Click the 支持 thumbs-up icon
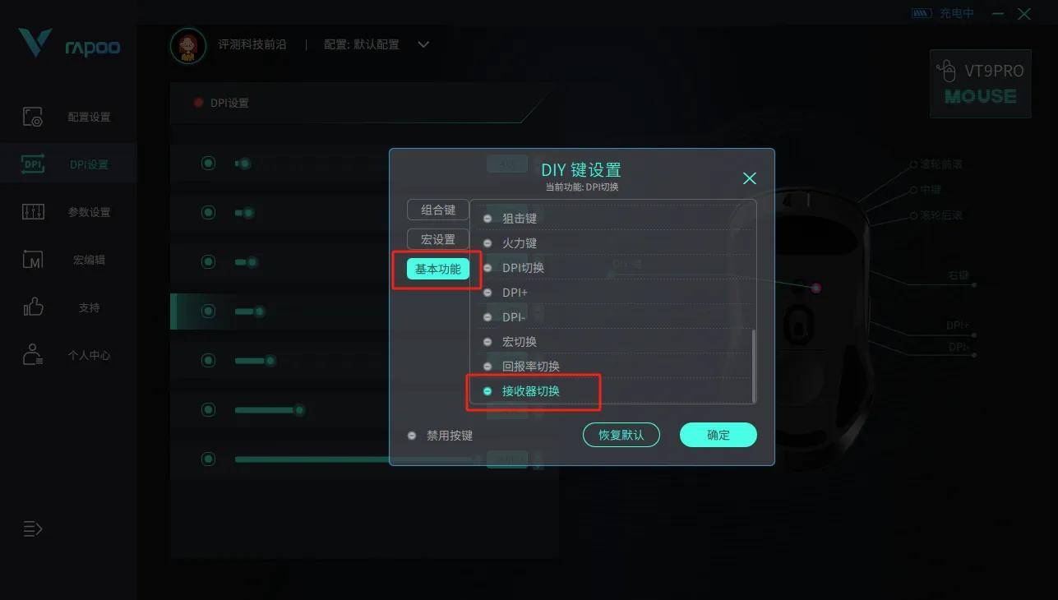Image resolution: width=1058 pixels, height=600 pixels. [x=33, y=307]
